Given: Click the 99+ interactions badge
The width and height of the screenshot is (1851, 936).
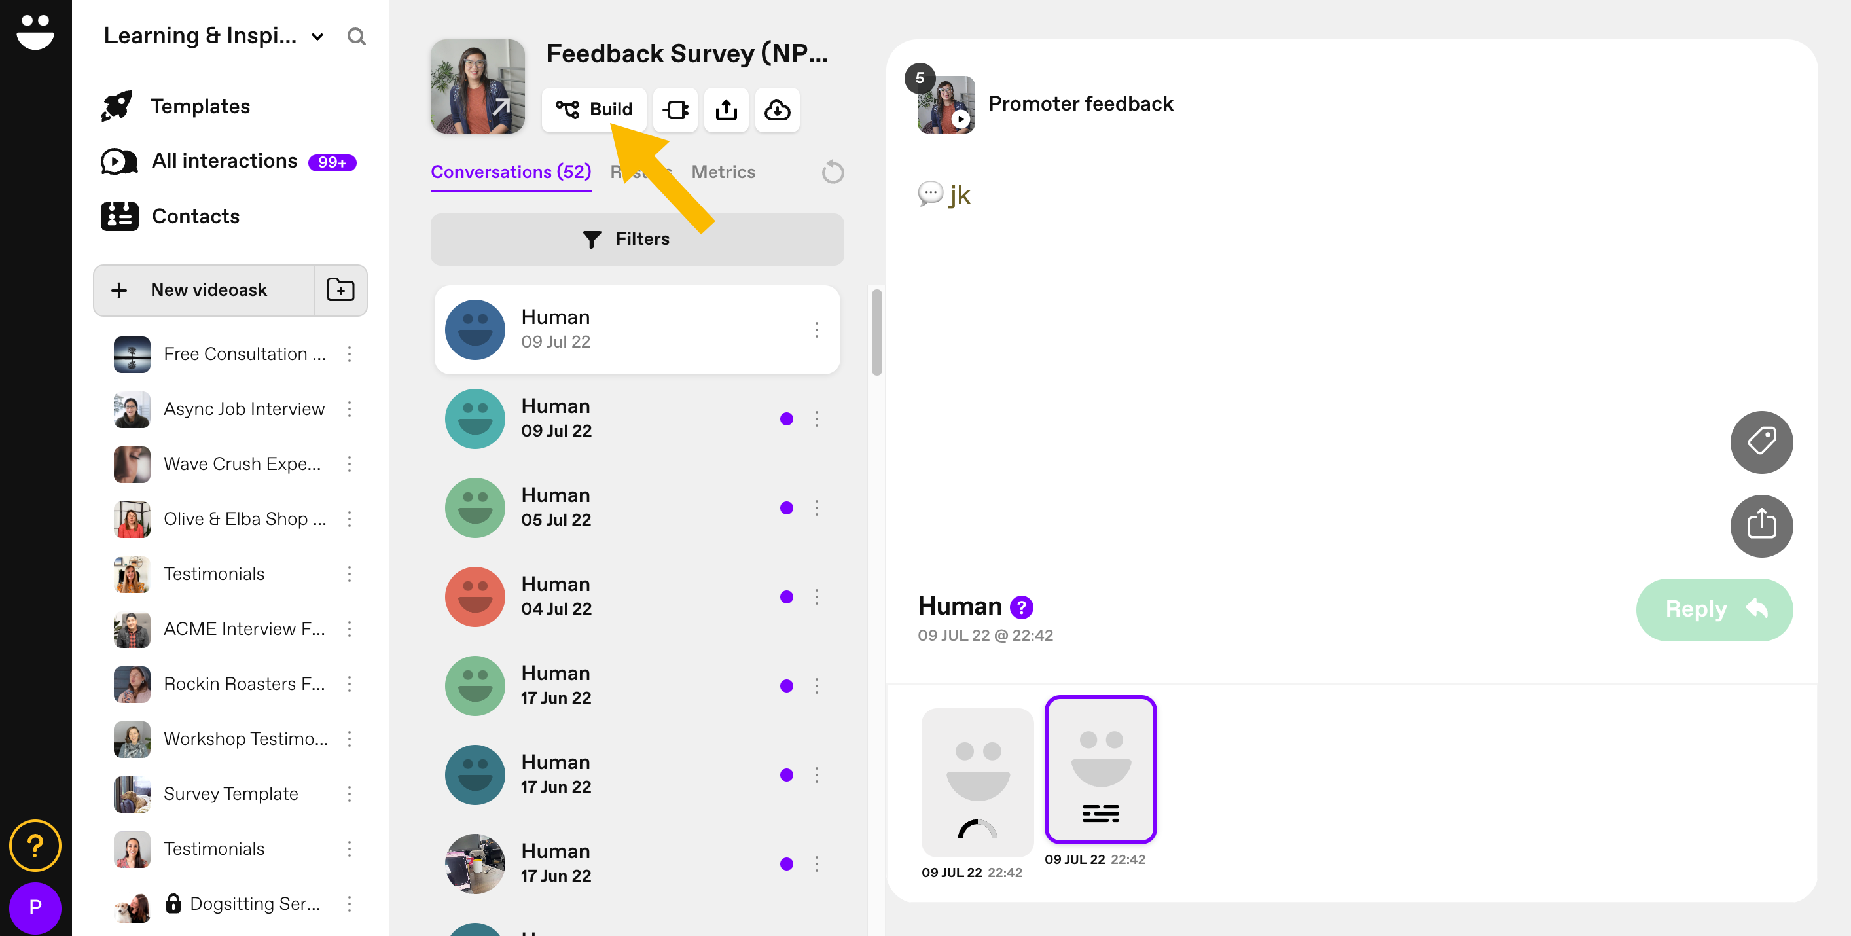Looking at the screenshot, I should pyautogui.click(x=332, y=162).
